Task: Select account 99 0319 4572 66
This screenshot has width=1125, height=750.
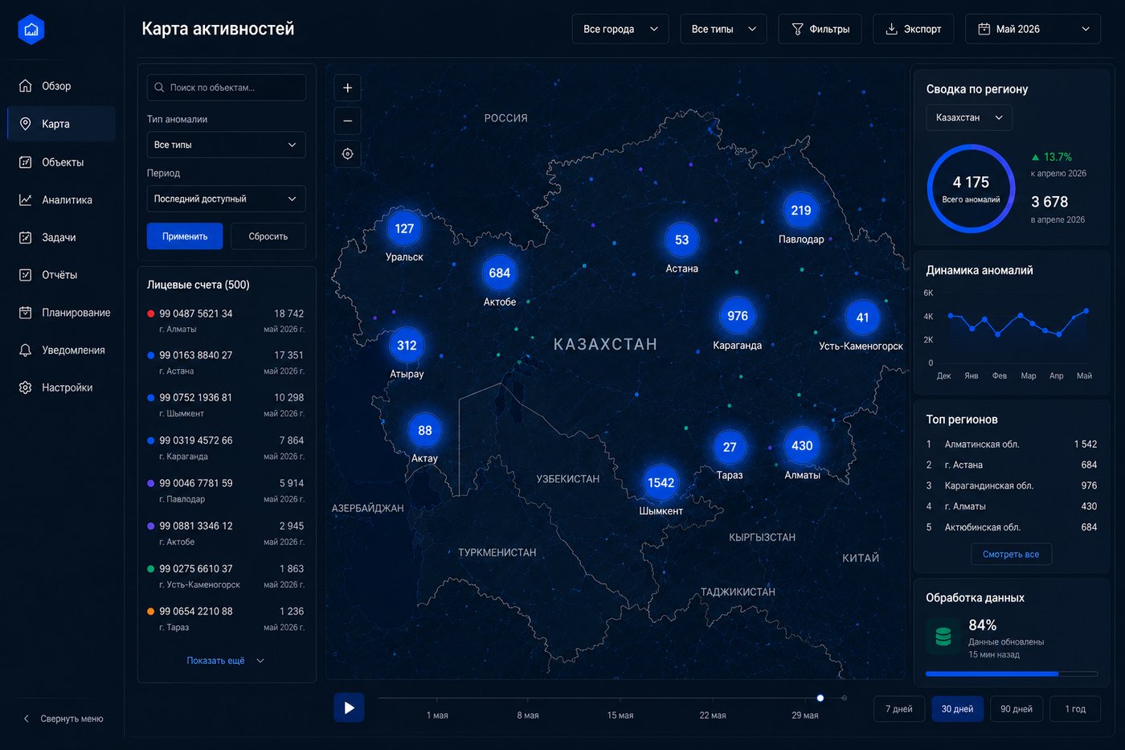Action: click(x=226, y=448)
